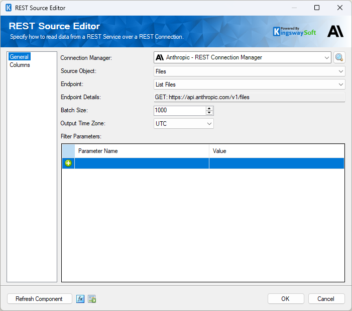Click the KingswaySoft title bar icon
352x311 pixels.
coord(9,8)
